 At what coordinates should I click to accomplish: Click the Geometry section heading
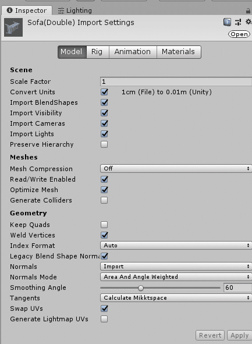[29, 213]
